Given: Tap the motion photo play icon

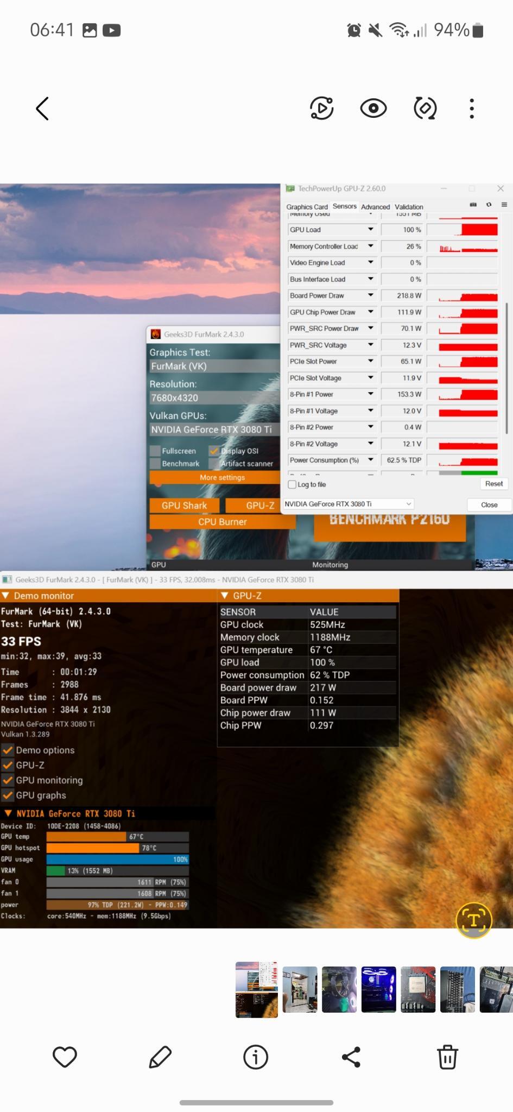Looking at the screenshot, I should 321,108.
